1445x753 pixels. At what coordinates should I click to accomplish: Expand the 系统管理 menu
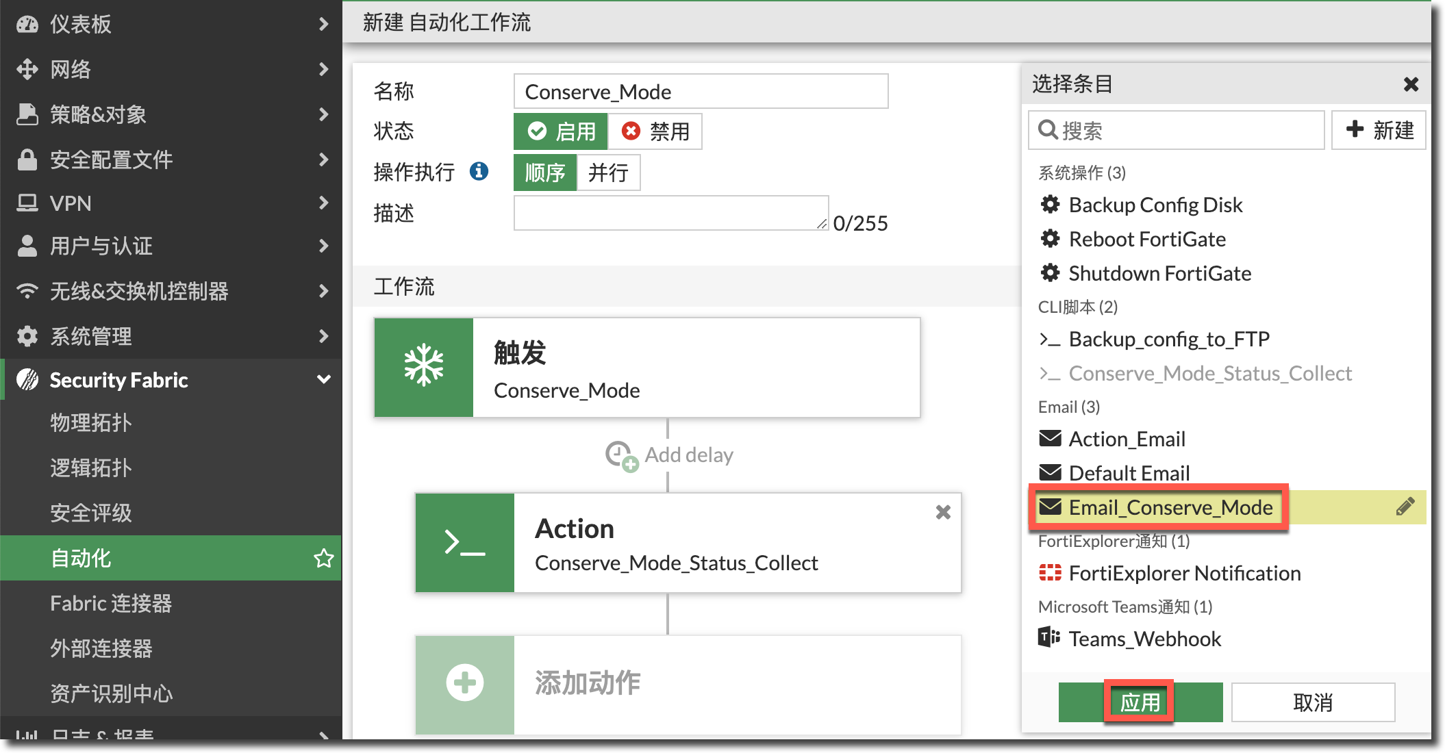171,336
